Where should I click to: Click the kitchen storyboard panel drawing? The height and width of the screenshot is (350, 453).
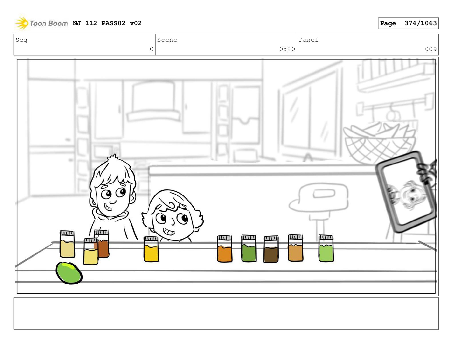click(226, 176)
